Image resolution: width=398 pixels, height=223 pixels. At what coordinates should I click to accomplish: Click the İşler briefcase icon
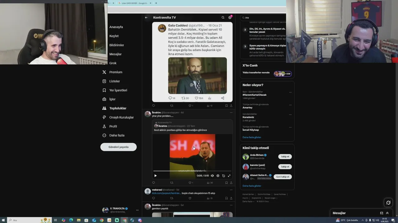click(104, 99)
